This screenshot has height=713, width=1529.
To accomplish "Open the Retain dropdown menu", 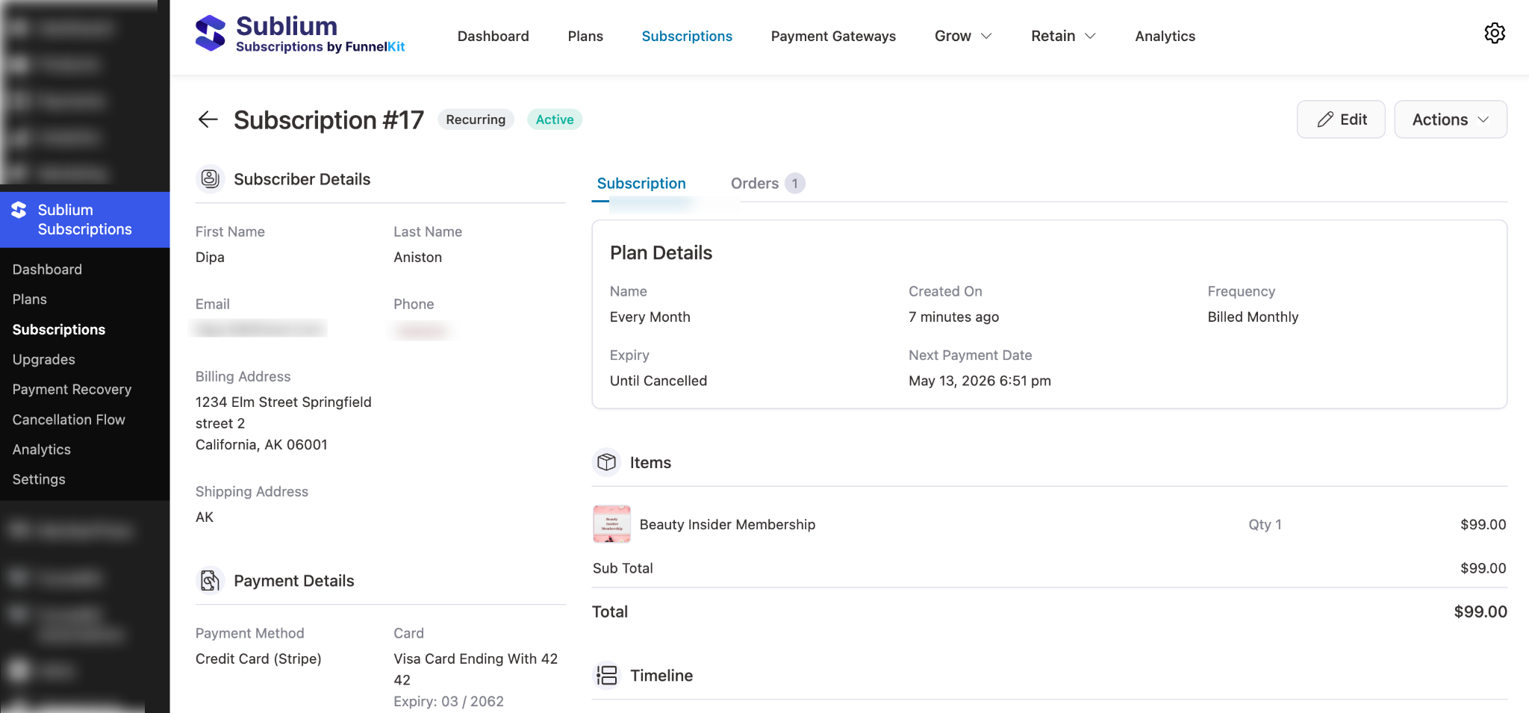I will 1062,35.
